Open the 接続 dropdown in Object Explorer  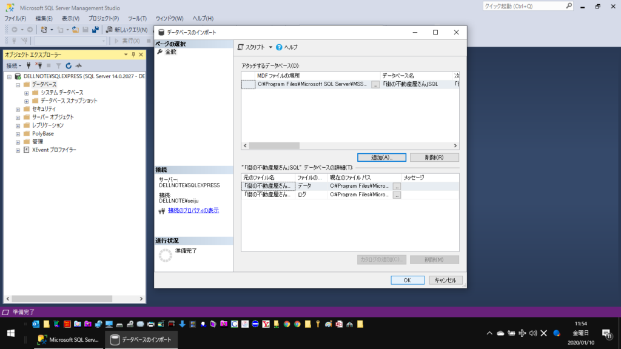(14, 65)
